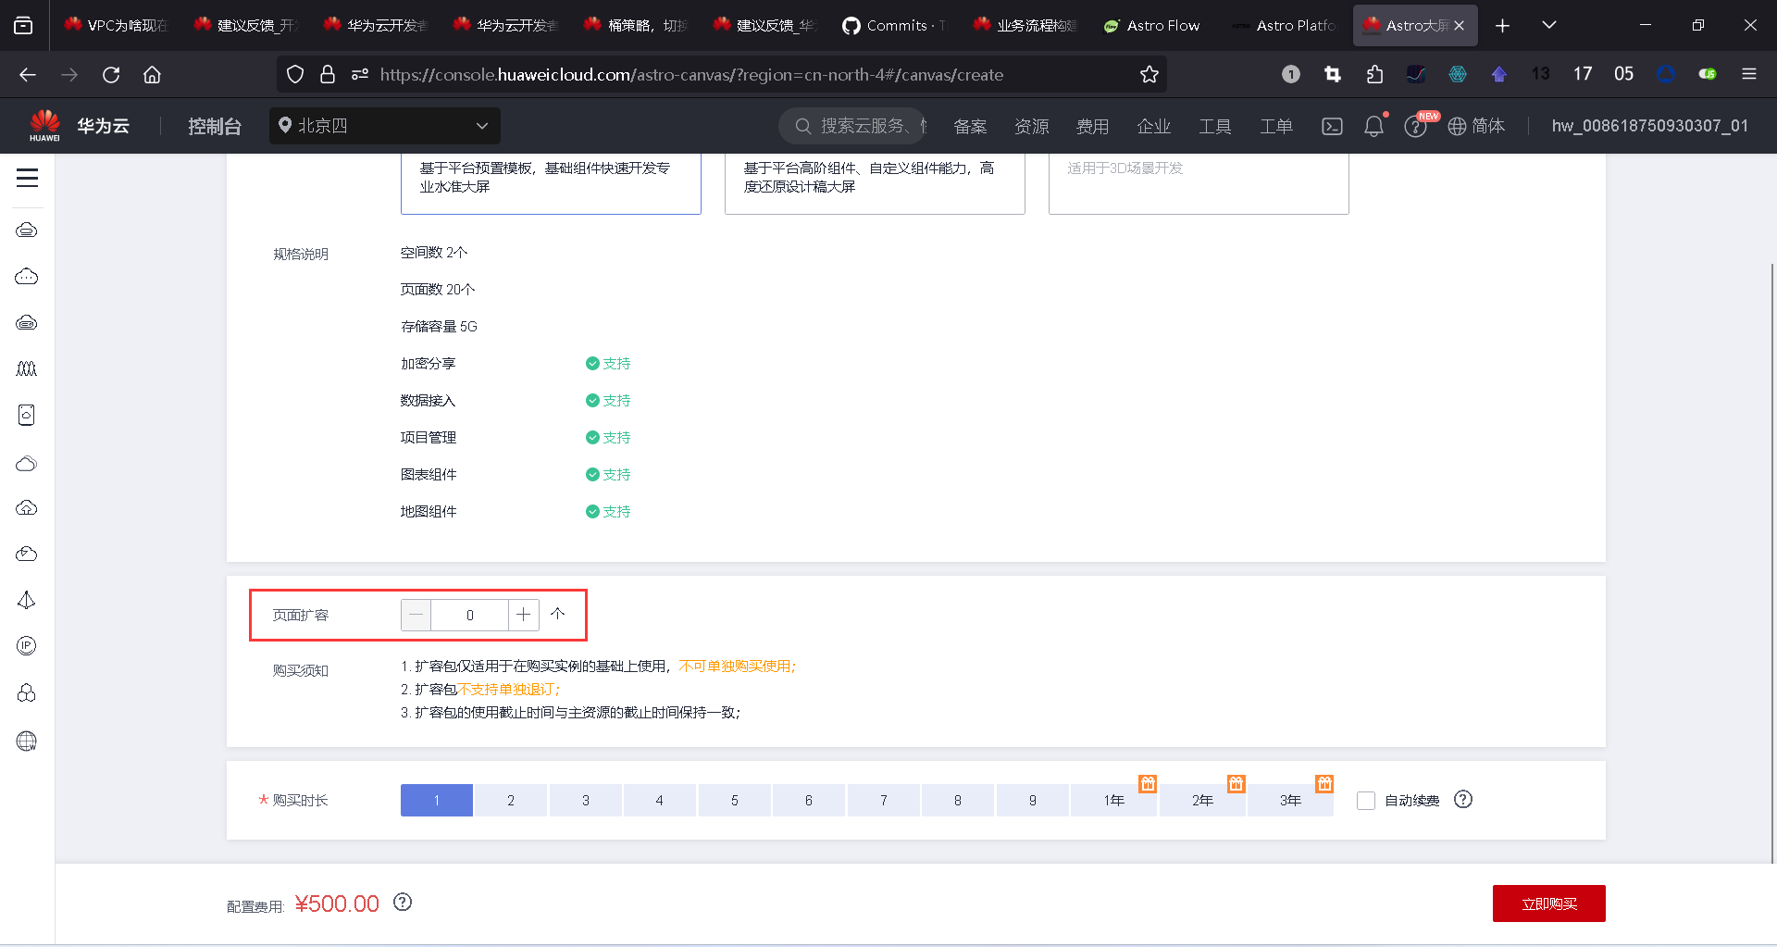Open the 资源 top menu

pos(1032,126)
